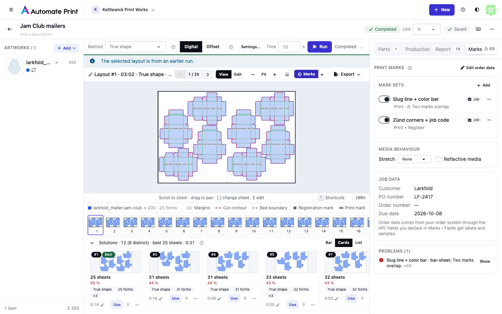Enable the Reflective media option
Screen dimensions: 502x314
438,159
